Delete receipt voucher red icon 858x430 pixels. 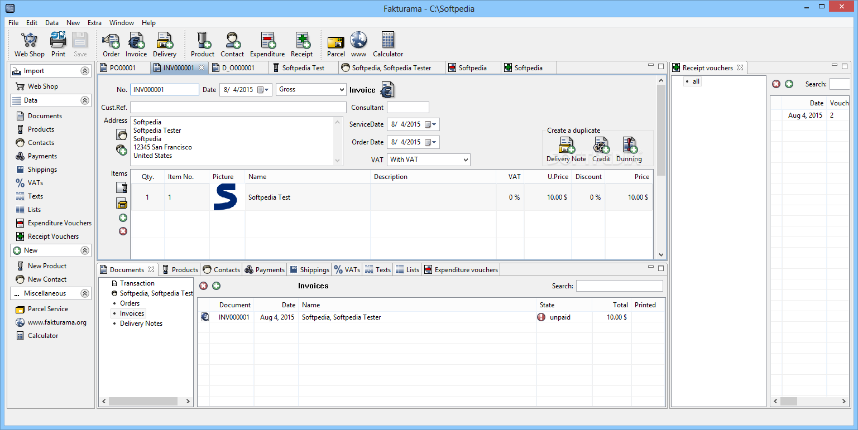click(776, 84)
